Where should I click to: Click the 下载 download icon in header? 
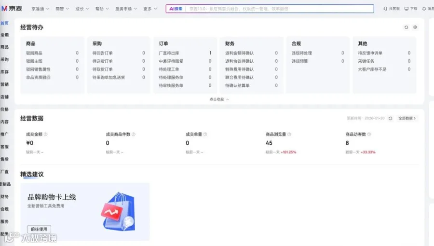tap(407, 9)
